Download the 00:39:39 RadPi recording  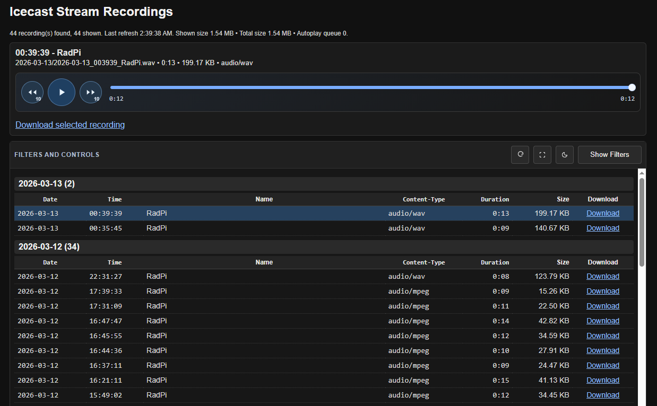click(602, 214)
